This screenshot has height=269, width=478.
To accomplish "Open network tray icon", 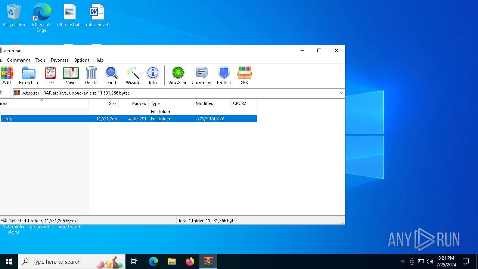I will point(421,262).
